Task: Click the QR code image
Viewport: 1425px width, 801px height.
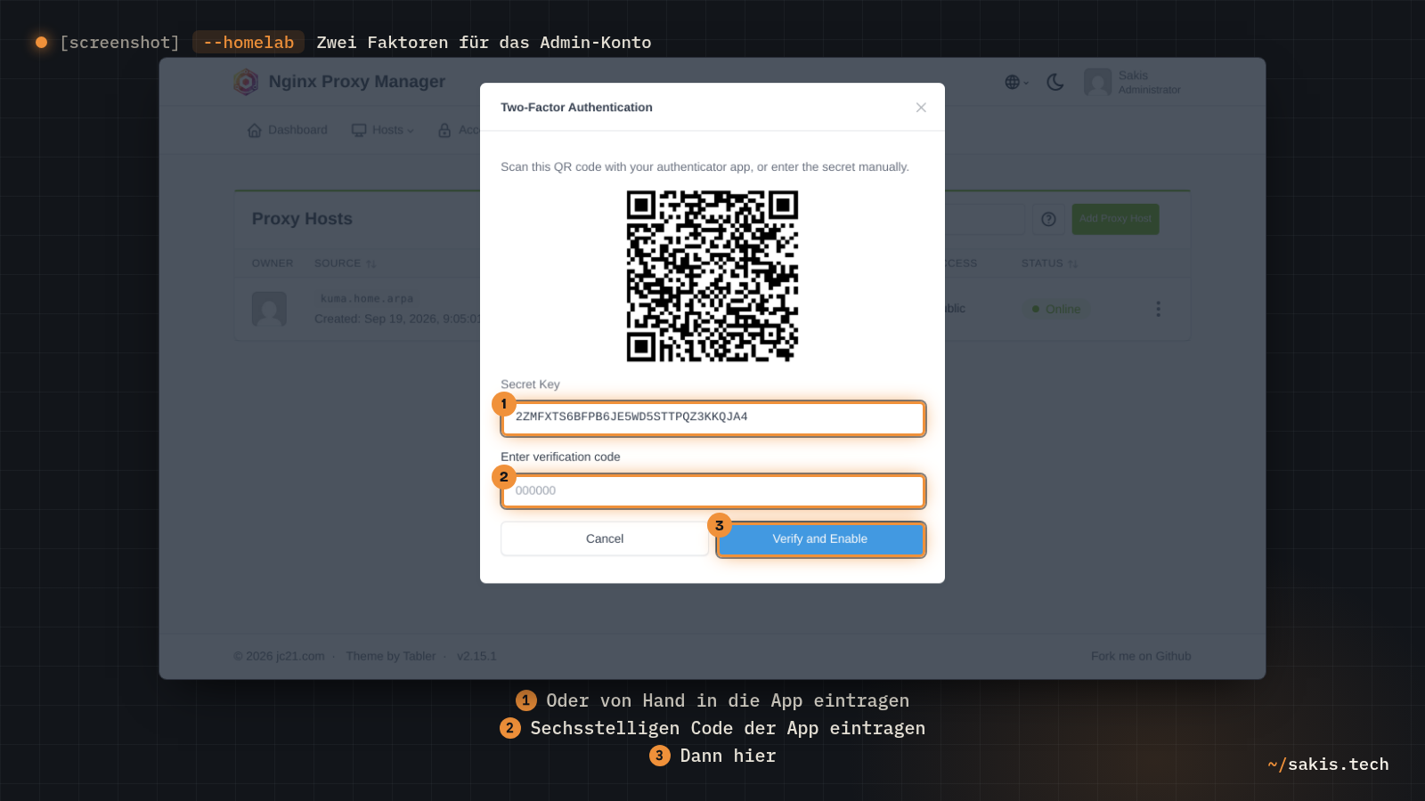Action: tap(712, 276)
